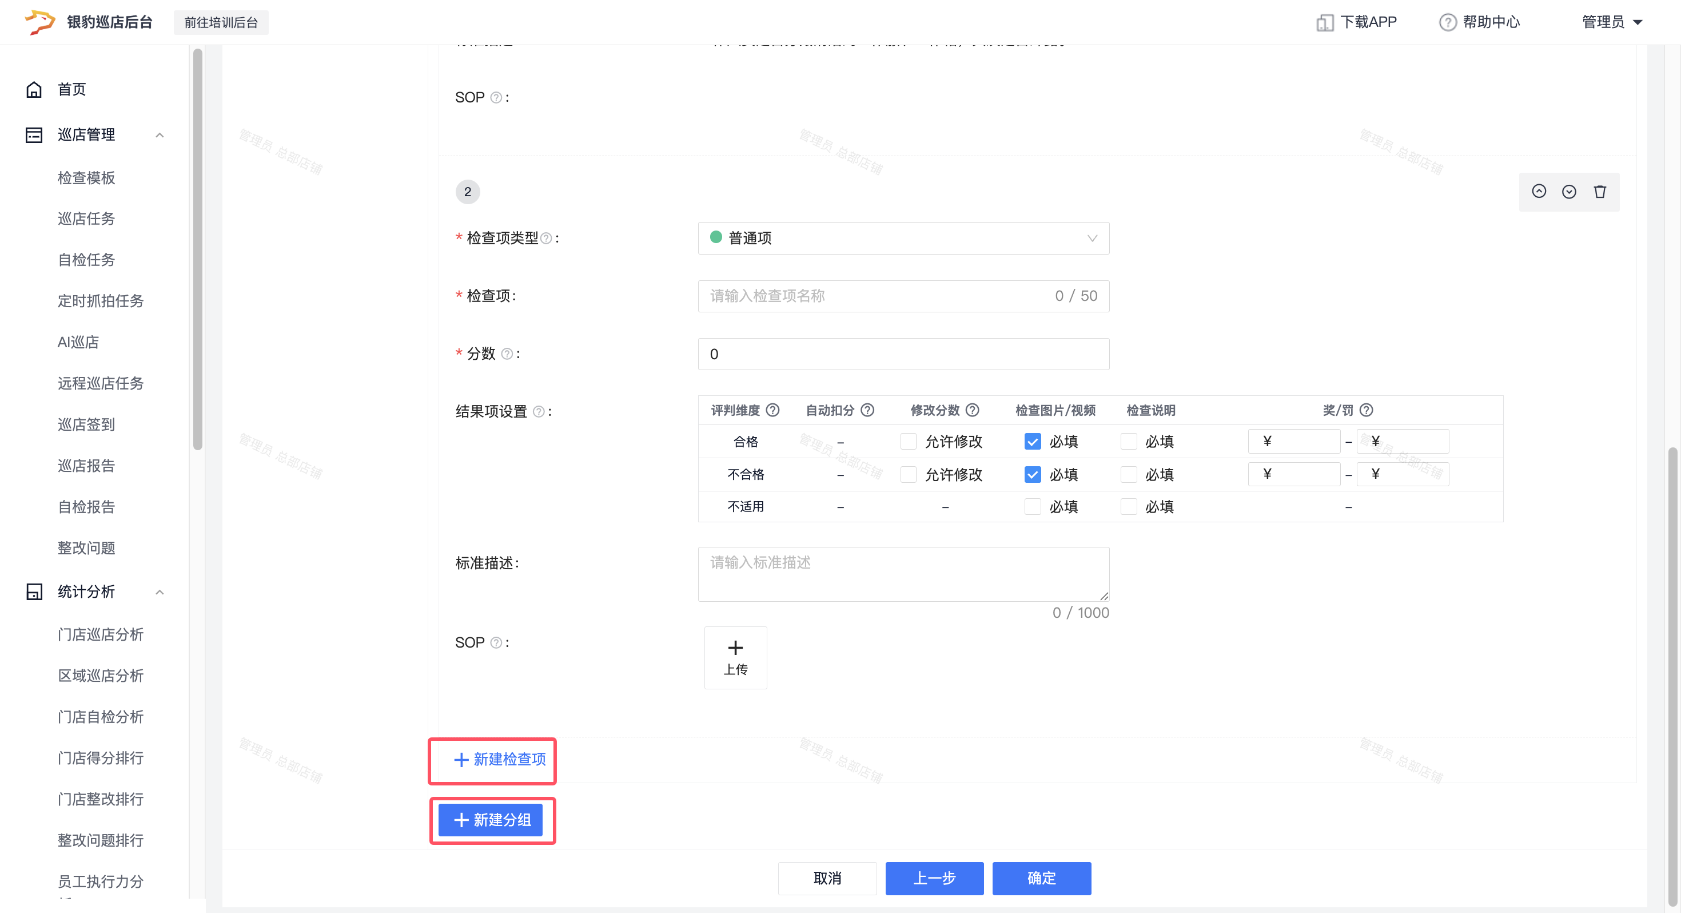Viewport: 1681px width, 913px height.
Task: Click the 评判维度 help question icon
Action: click(x=772, y=410)
